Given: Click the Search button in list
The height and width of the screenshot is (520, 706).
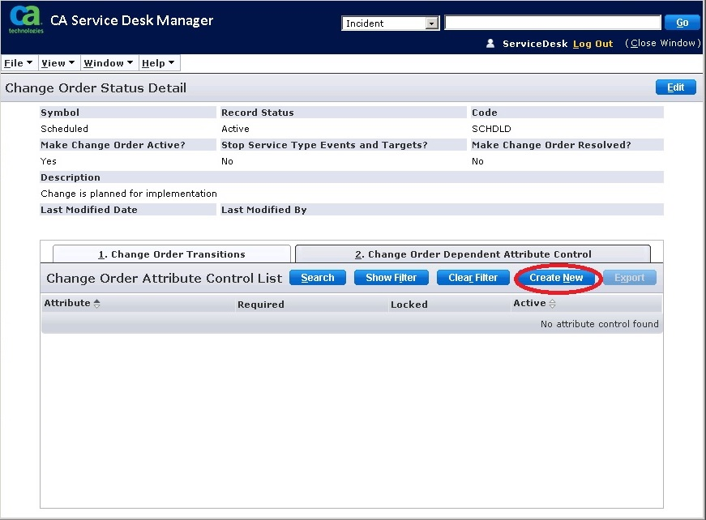Looking at the screenshot, I should (317, 278).
